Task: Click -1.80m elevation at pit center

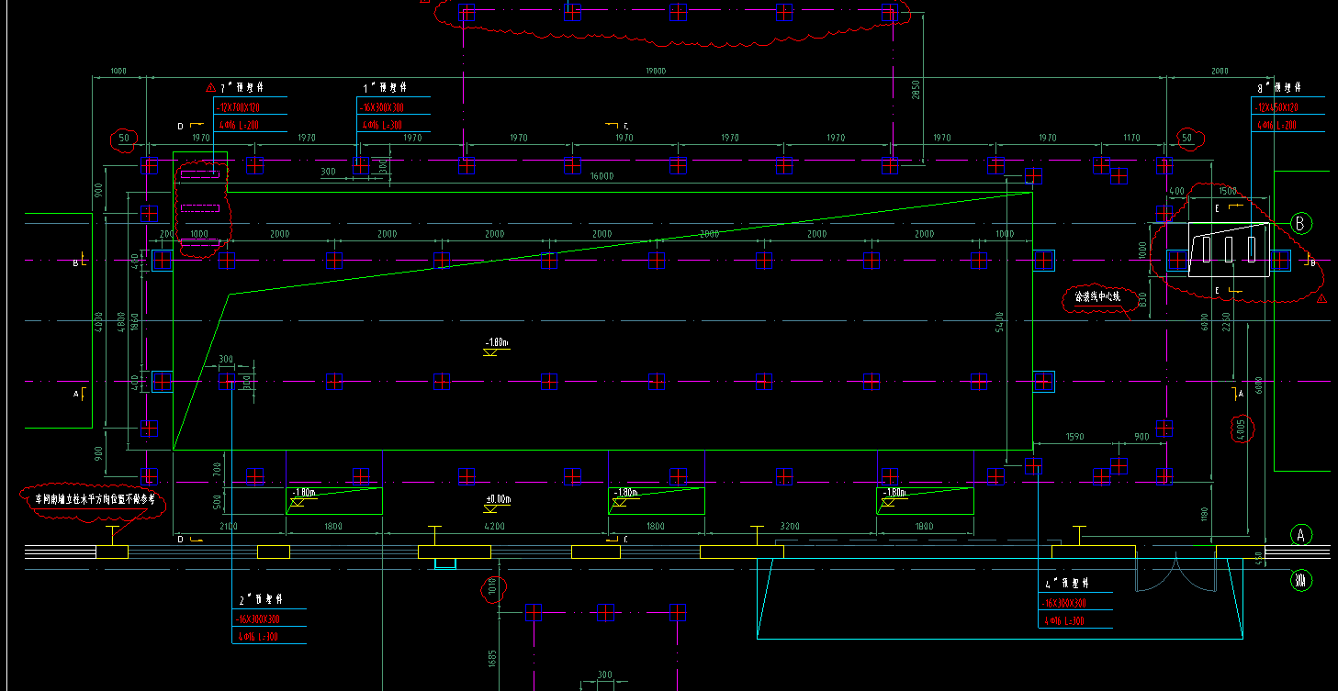Action: coord(497,346)
